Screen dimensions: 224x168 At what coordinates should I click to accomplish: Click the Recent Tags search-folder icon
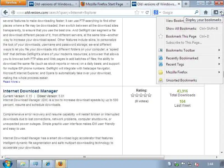click(x=160, y=64)
